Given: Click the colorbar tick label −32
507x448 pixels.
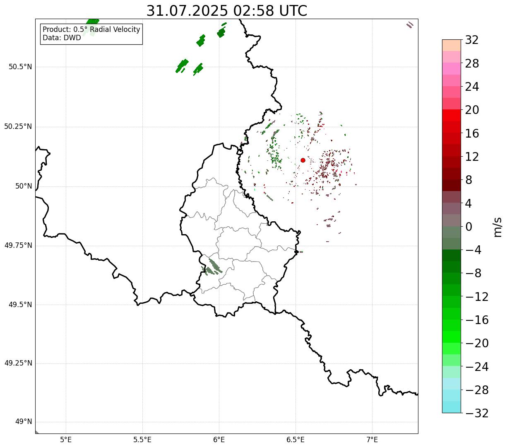Looking at the screenshot, I should [477, 413].
